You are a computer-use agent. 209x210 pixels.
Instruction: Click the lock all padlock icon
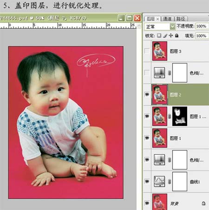[x=176, y=35]
